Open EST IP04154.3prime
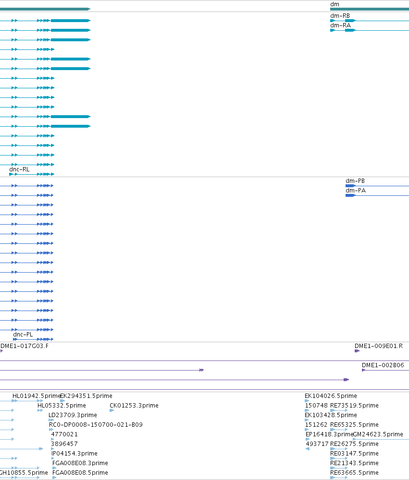The width and height of the screenshot is (409, 480). point(74,454)
